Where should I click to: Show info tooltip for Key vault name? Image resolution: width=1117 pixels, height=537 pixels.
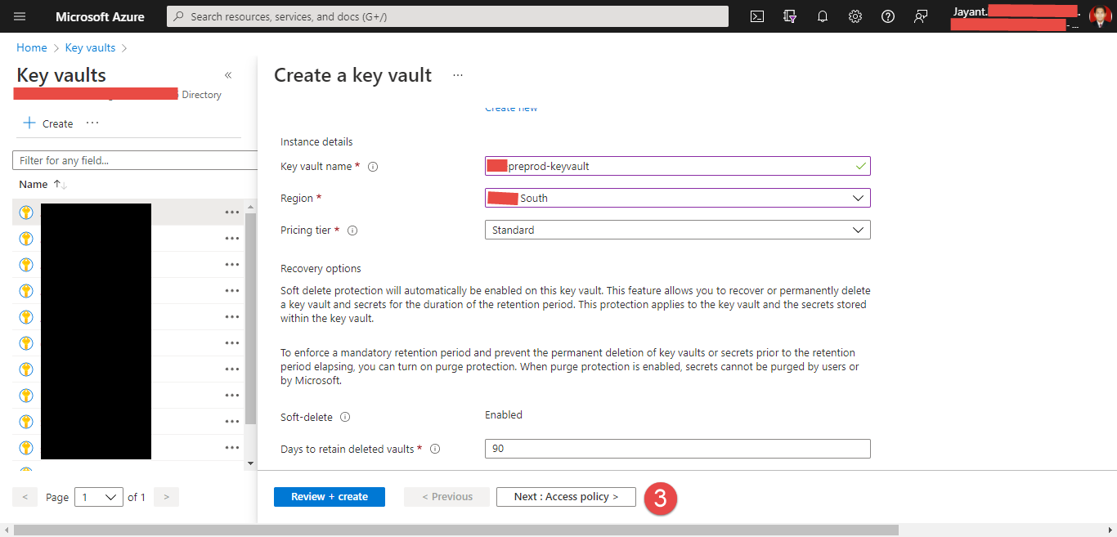click(373, 167)
